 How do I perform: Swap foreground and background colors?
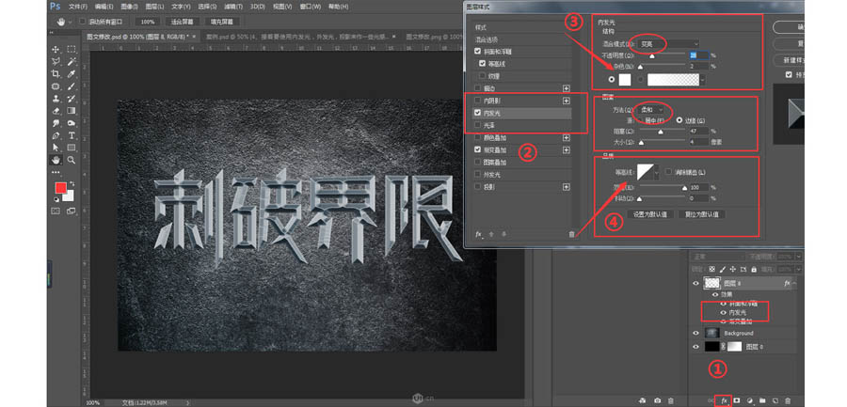[x=72, y=184]
